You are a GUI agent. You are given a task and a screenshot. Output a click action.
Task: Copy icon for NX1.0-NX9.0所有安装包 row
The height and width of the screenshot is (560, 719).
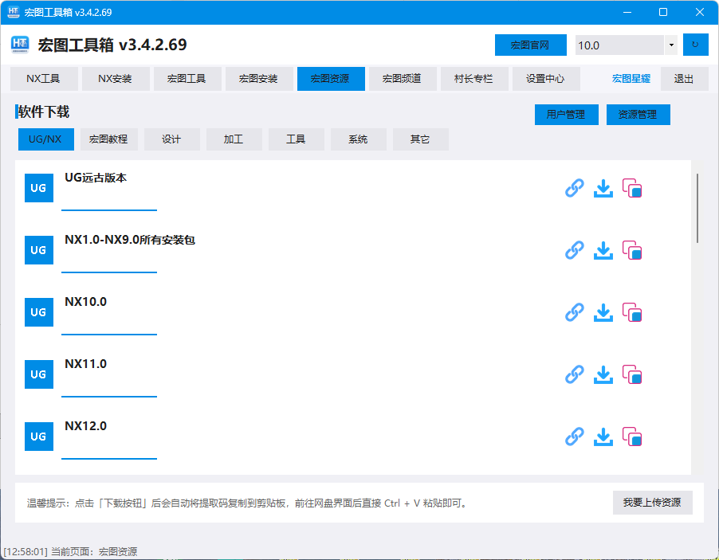click(632, 250)
